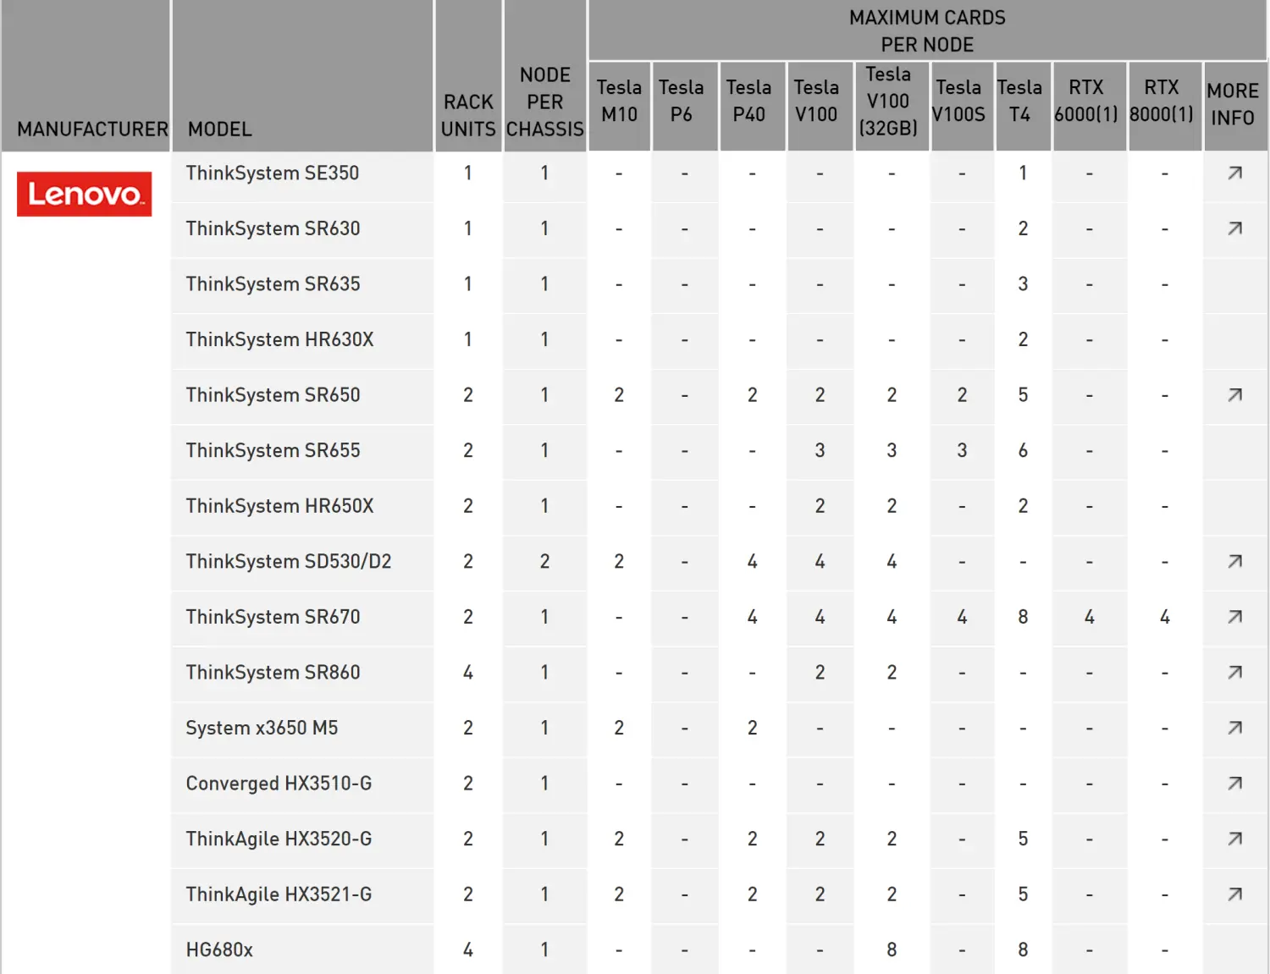Open more info arrow for Converged HX3510-G

click(x=1235, y=784)
